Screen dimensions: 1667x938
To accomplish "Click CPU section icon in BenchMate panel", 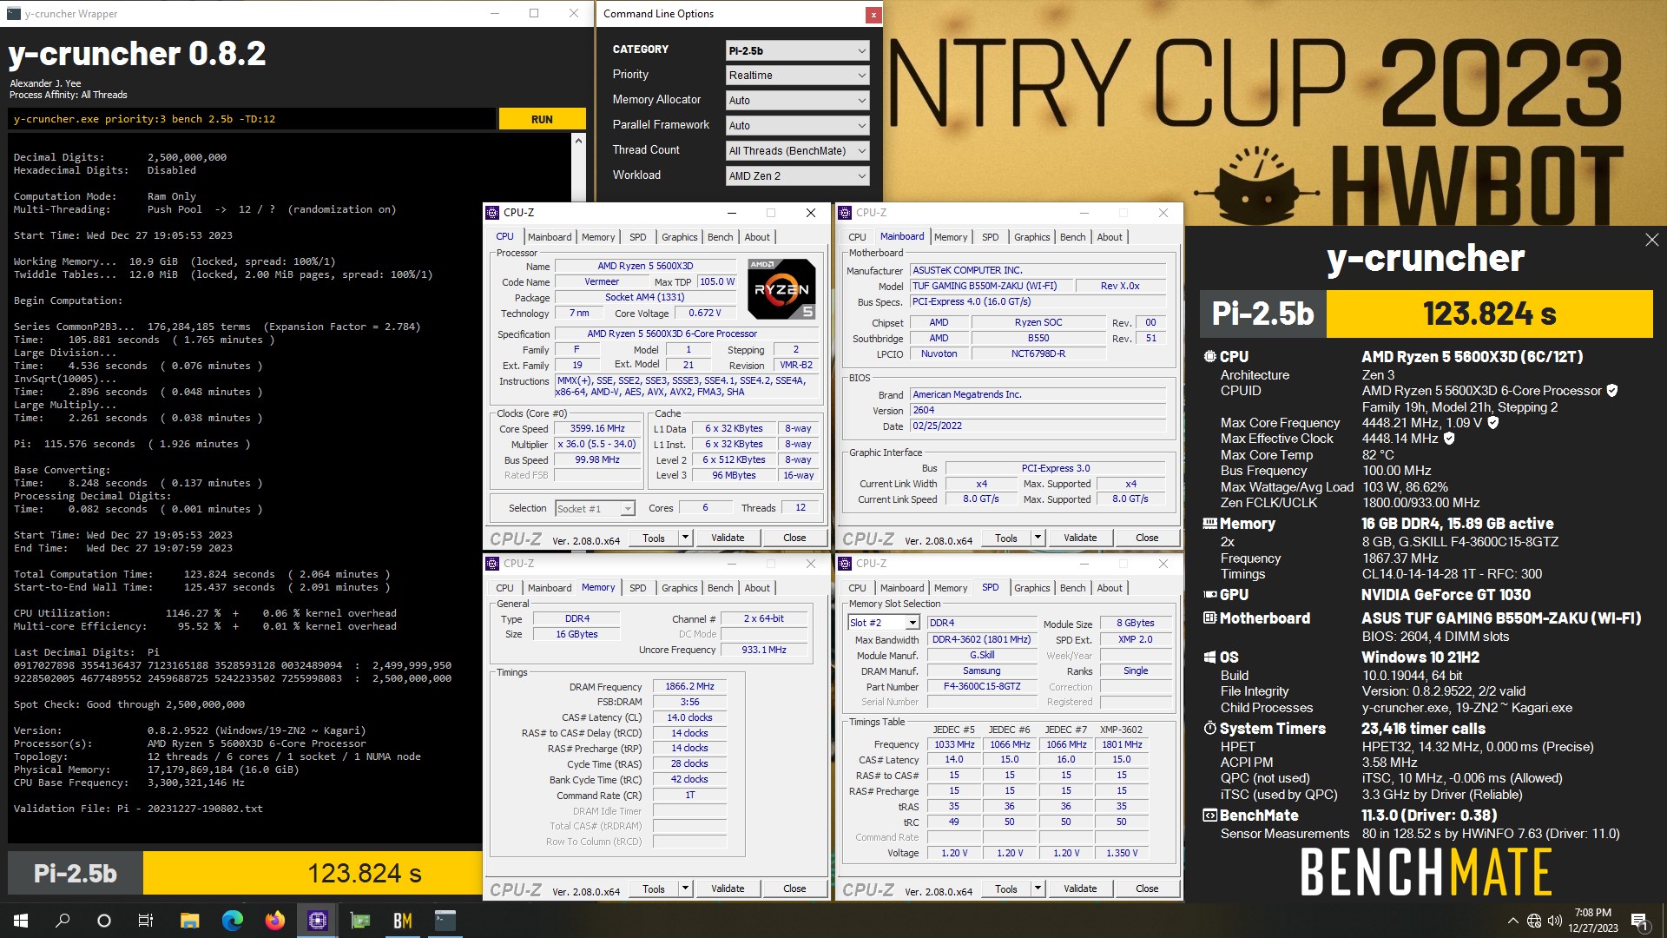I will [x=1209, y=356].
